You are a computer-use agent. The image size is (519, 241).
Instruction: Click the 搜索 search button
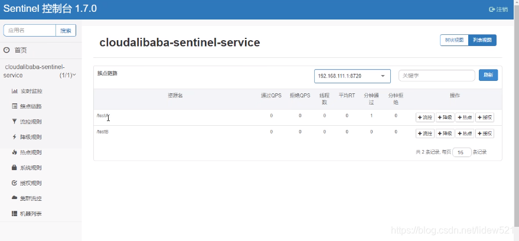(66, 31)
